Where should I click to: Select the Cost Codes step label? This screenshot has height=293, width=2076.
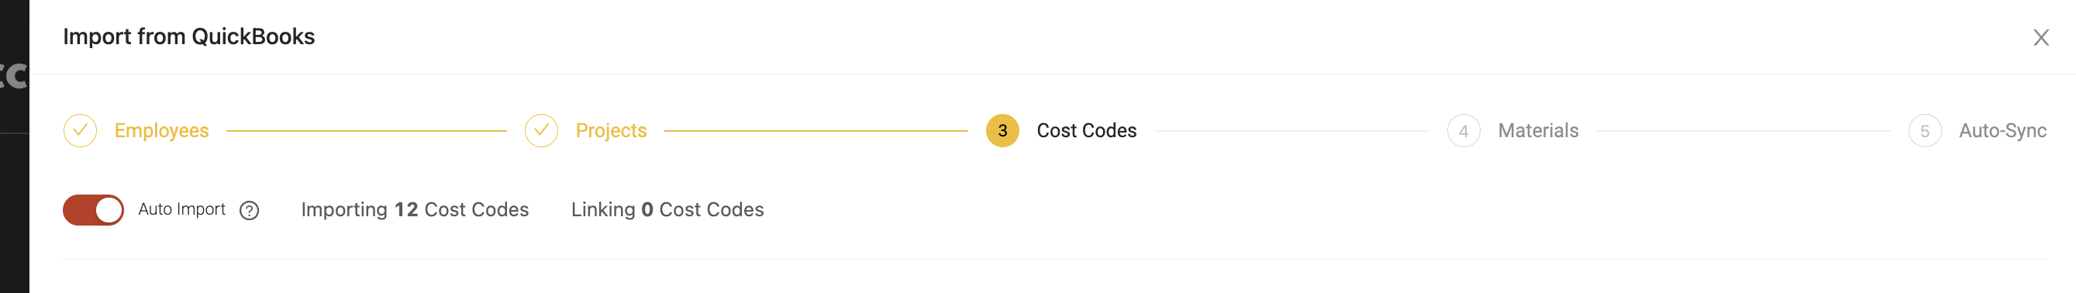pos(1085,130)
